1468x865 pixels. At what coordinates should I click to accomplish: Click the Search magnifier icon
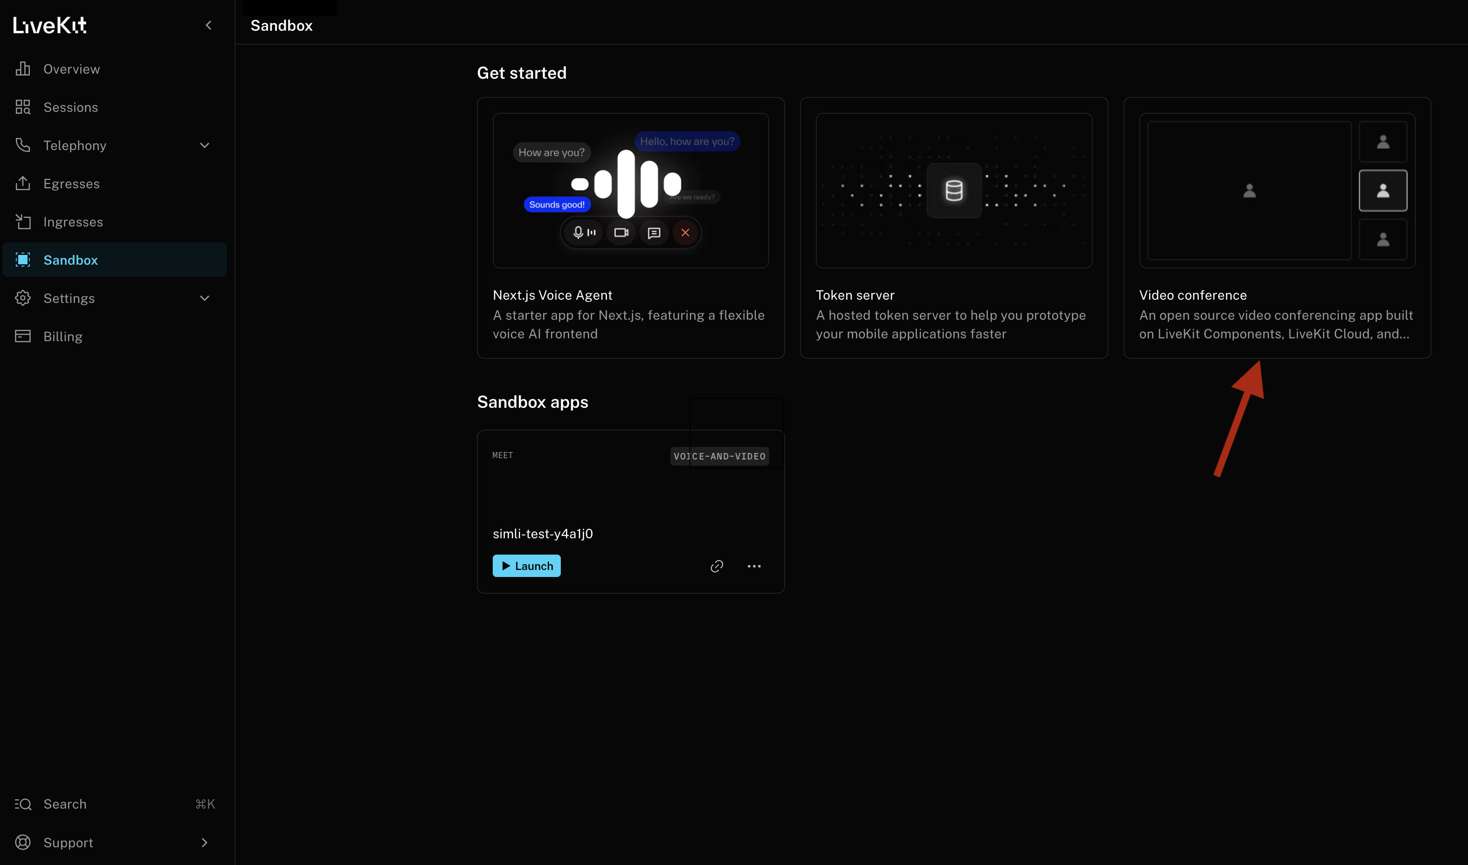(23, 804)
